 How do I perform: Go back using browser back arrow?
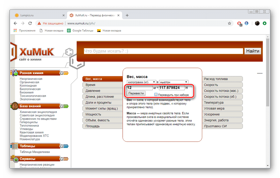[15, 23]
